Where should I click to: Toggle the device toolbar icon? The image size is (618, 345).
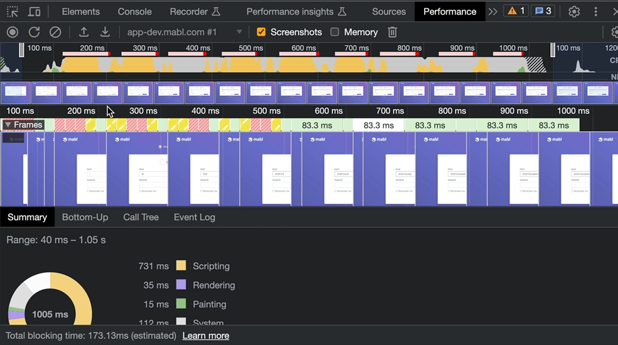[x=35, y=12]
